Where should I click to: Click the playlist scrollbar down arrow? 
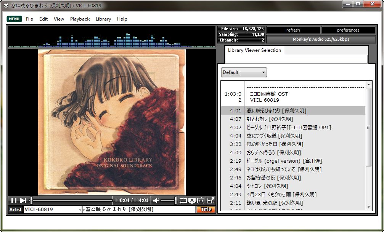(369, 207)
